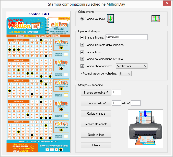The width and height of the screenshot is (173, 157).
Task: Close the MillionDay print dialog window
Action: (x=167, y=3)
